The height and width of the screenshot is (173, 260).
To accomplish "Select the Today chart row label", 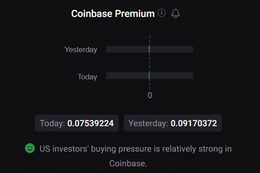I will click(x=87, y=77).
